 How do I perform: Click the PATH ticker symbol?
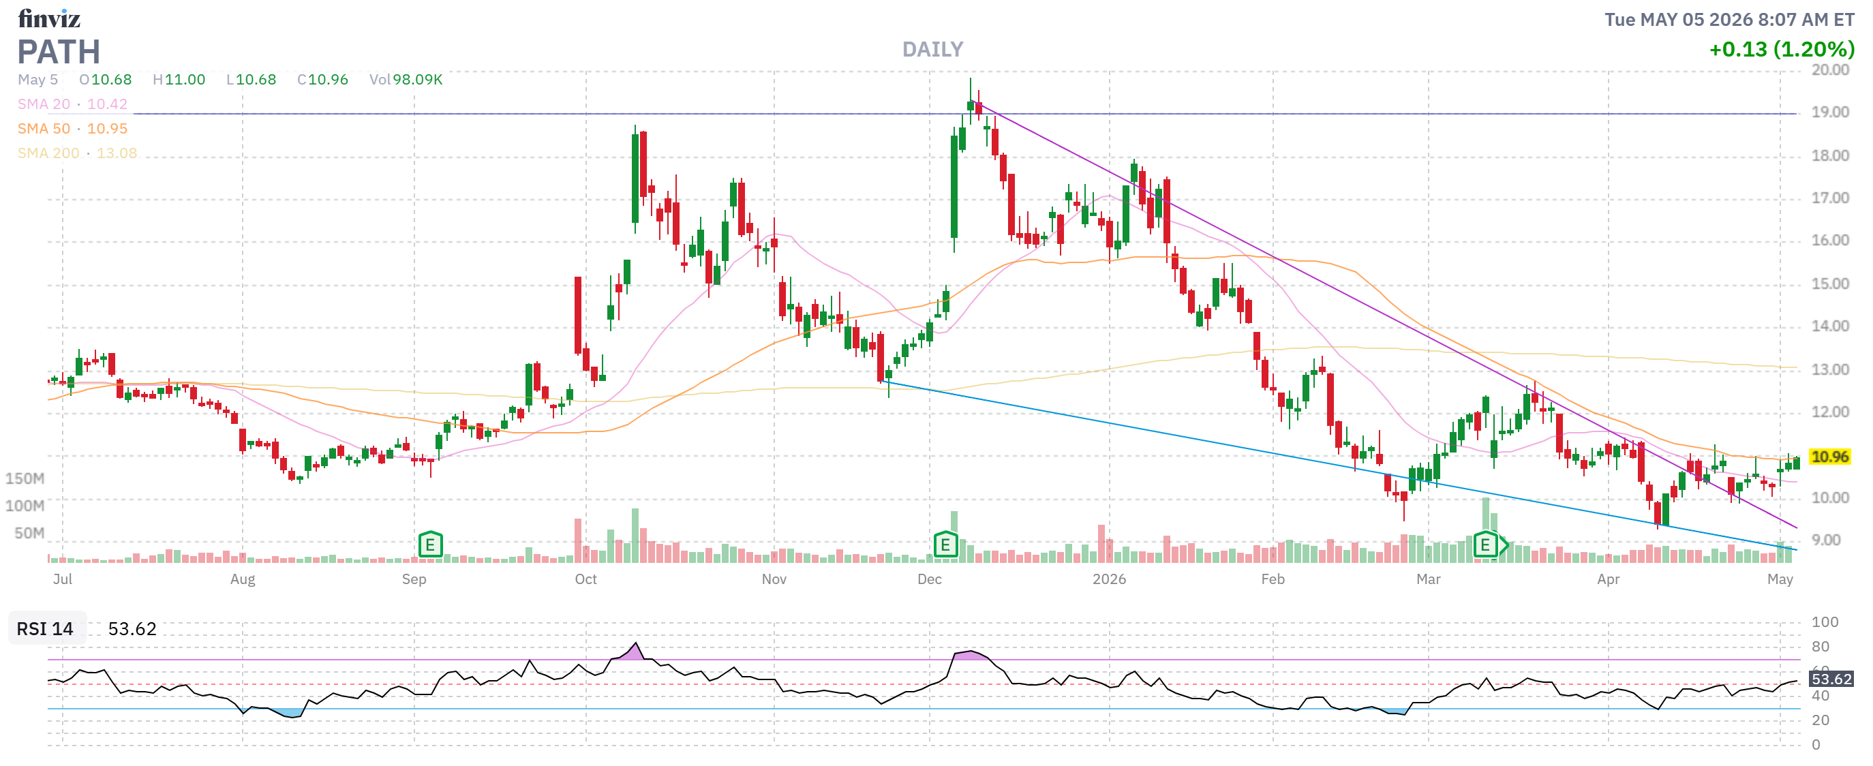(x=59, y=52)
